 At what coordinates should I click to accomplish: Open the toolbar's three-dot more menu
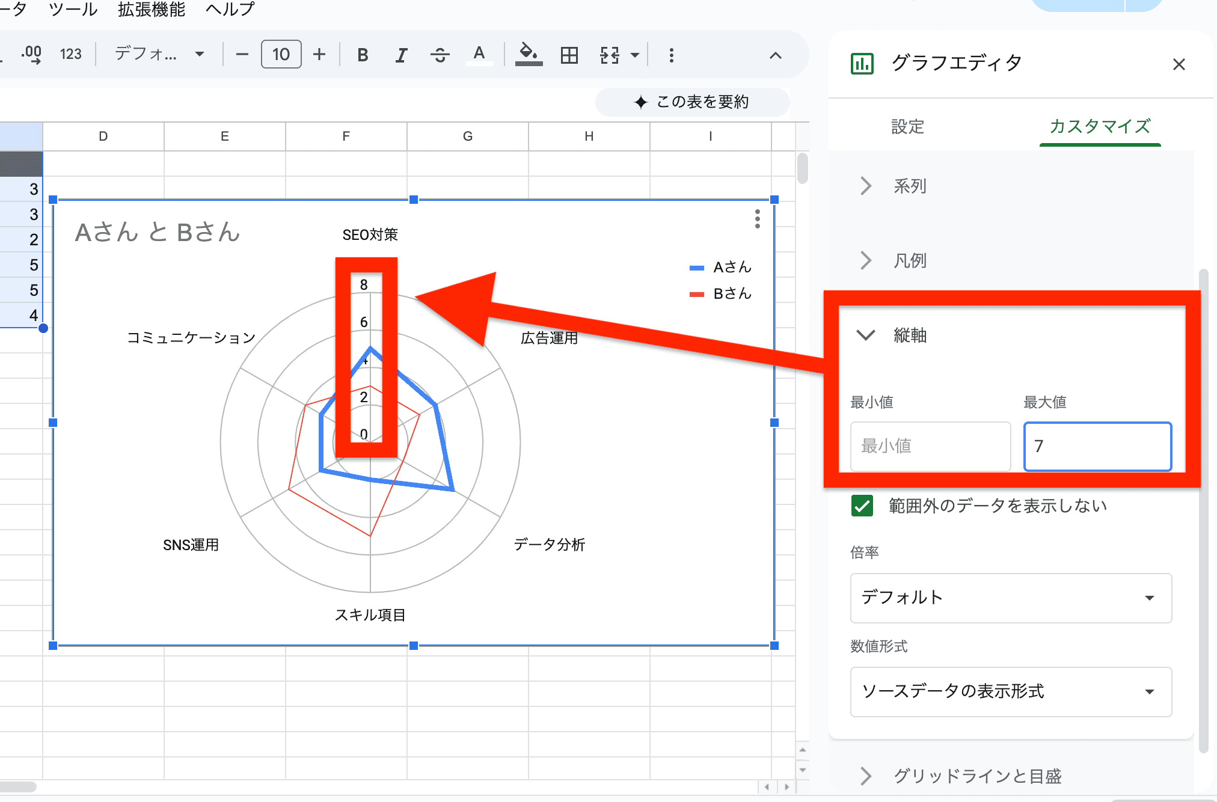click(x=671, y=55)
